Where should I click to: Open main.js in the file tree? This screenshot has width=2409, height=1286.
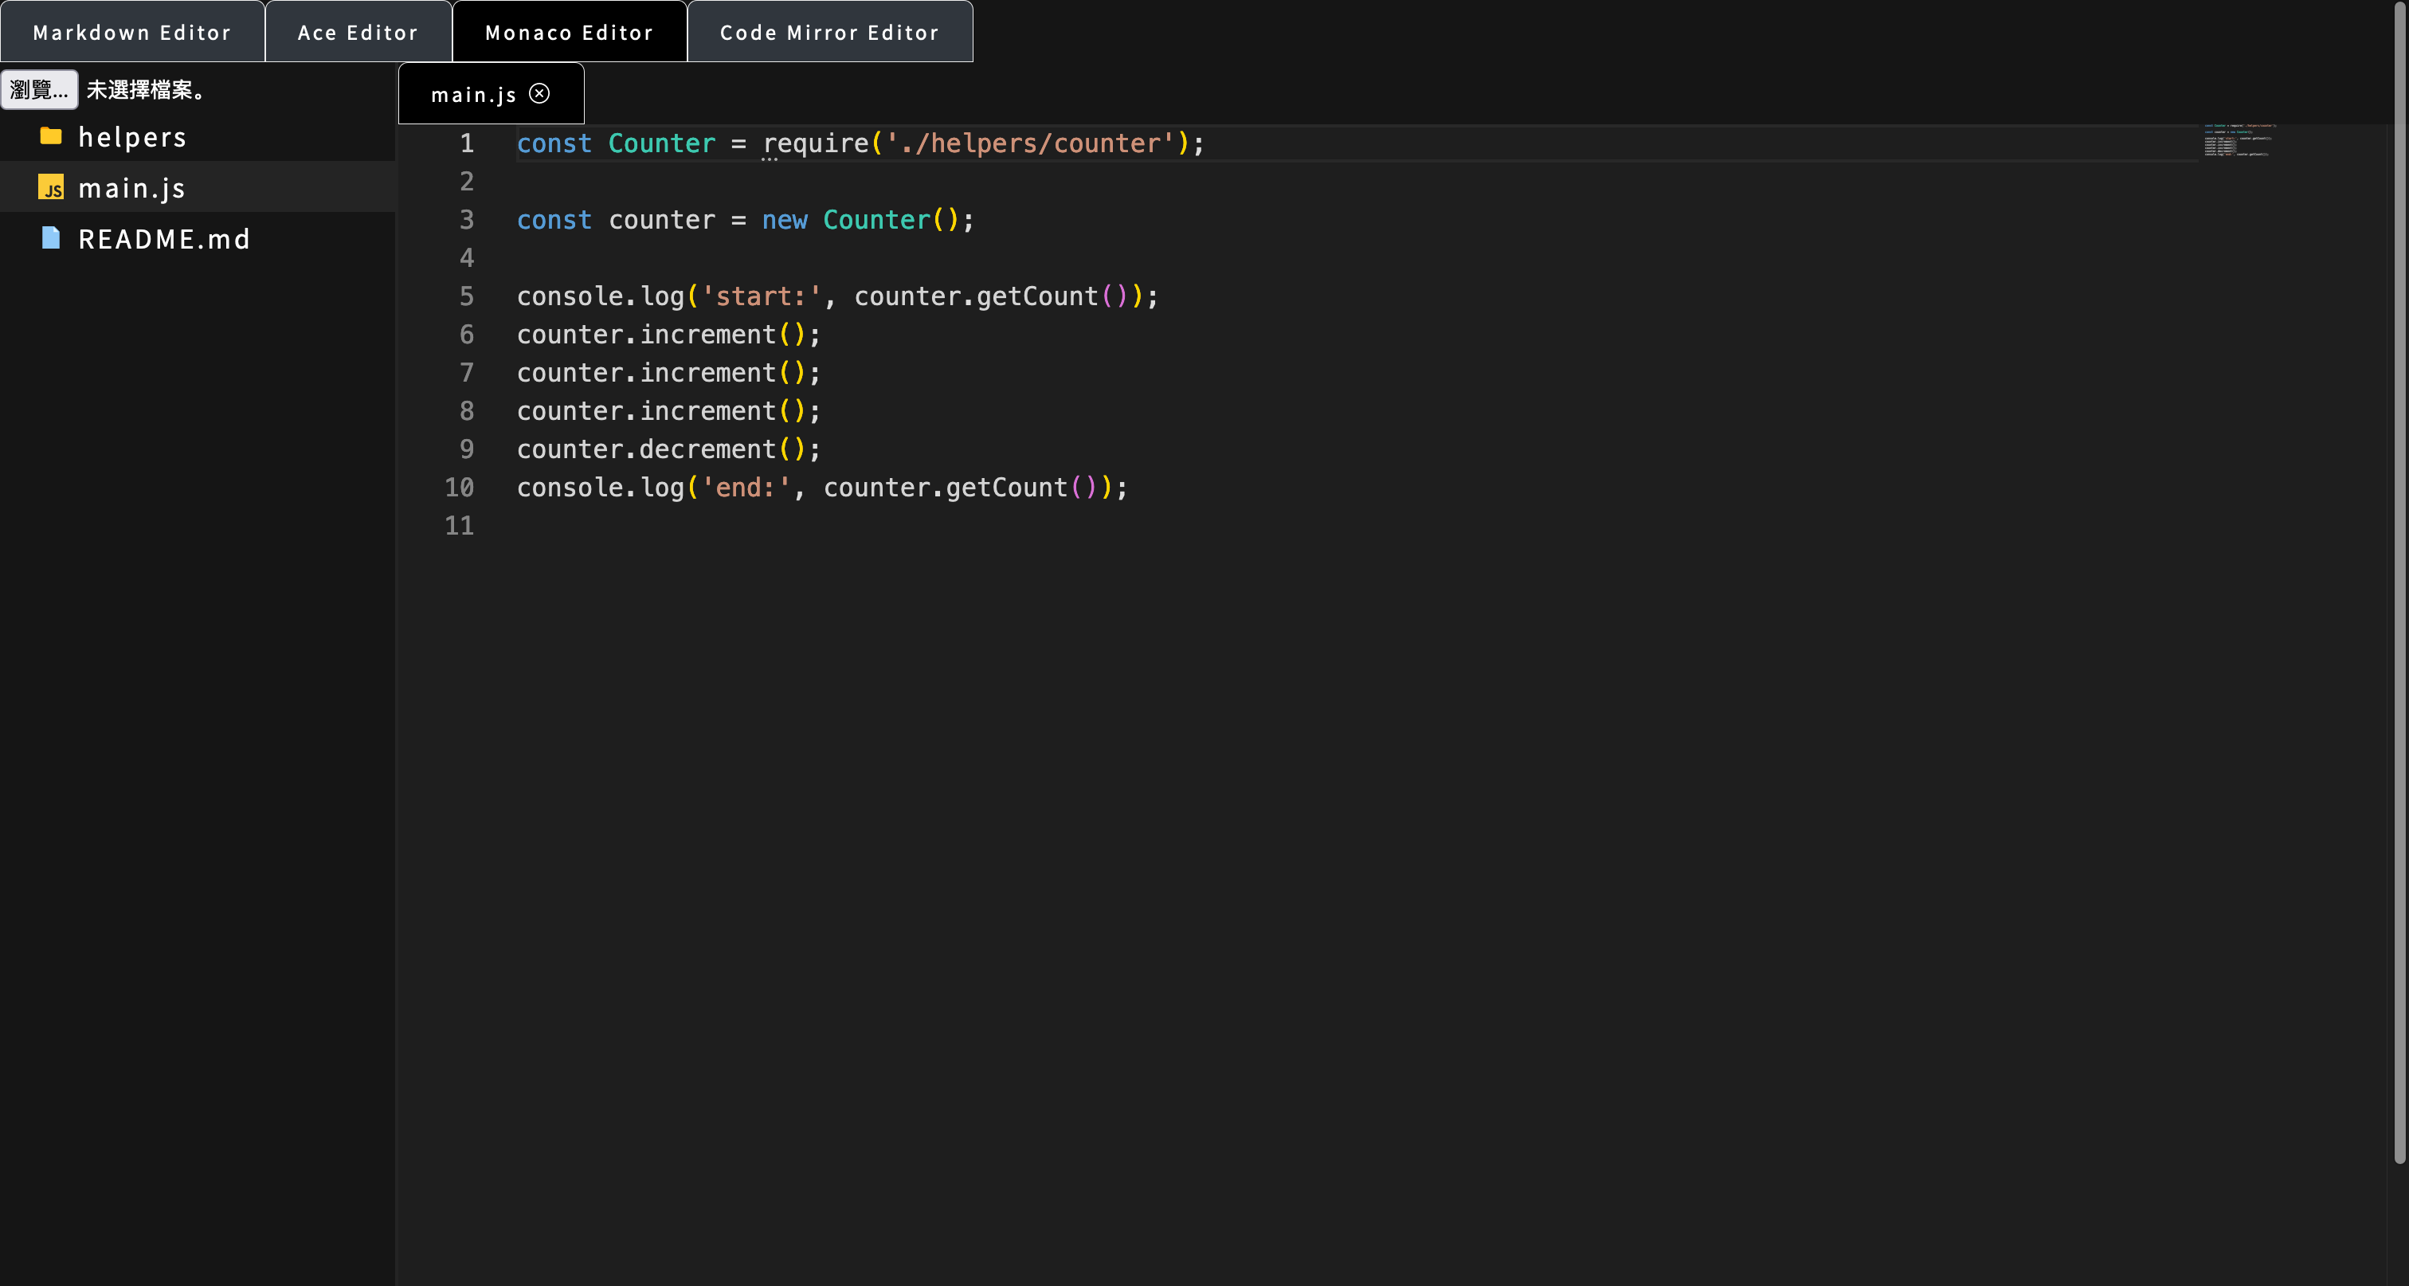click(132, 188)
